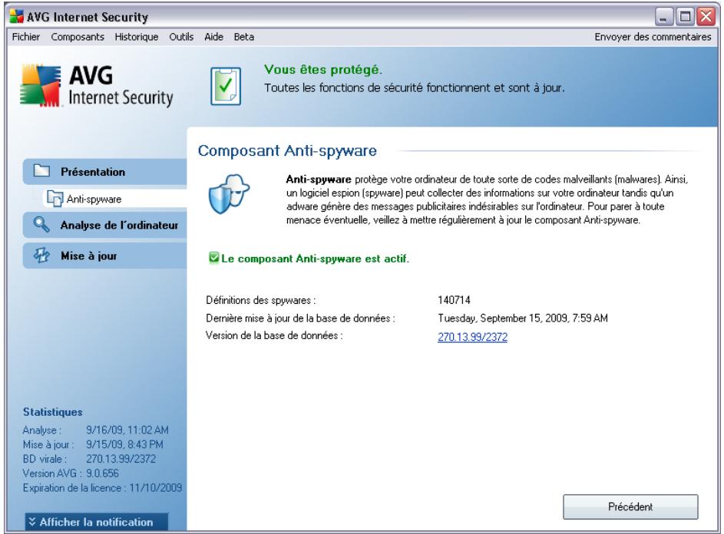Open Analyse de l'ordinateur
Image resolution: width=724 pixels, height=534 pixels.
point(105,226)
